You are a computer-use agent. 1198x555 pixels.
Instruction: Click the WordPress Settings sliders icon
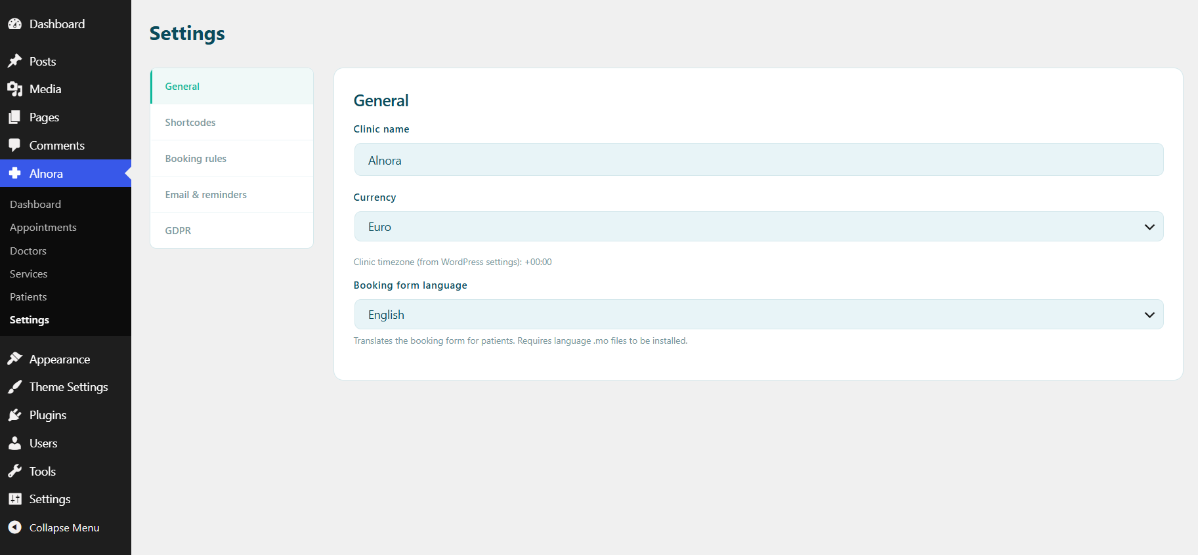pyautogui.click(x=14, y=499)
